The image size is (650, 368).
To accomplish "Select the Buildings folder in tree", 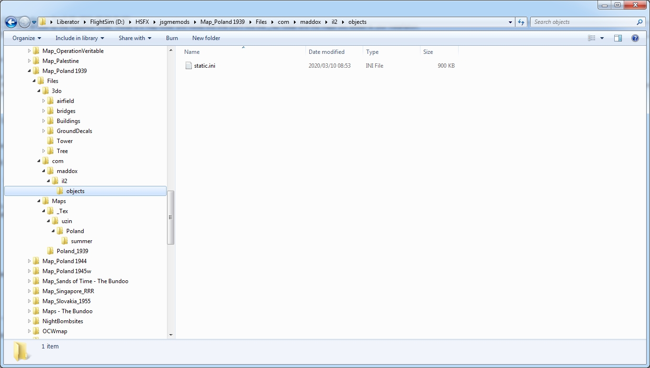I will pyautogui.click(x=68, y=121).
